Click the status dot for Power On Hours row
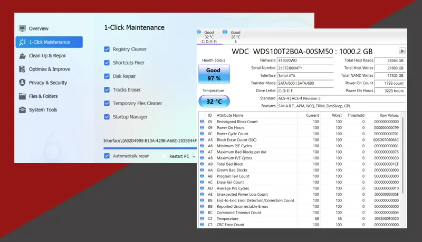The image size is (422, 242). (202, 128)
